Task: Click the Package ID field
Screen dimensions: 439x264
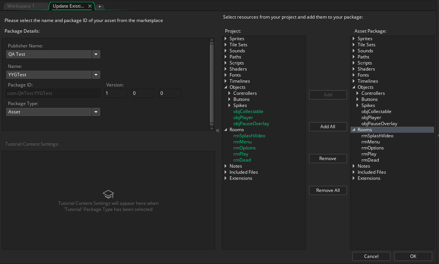Action: click(x=53, y=93)
